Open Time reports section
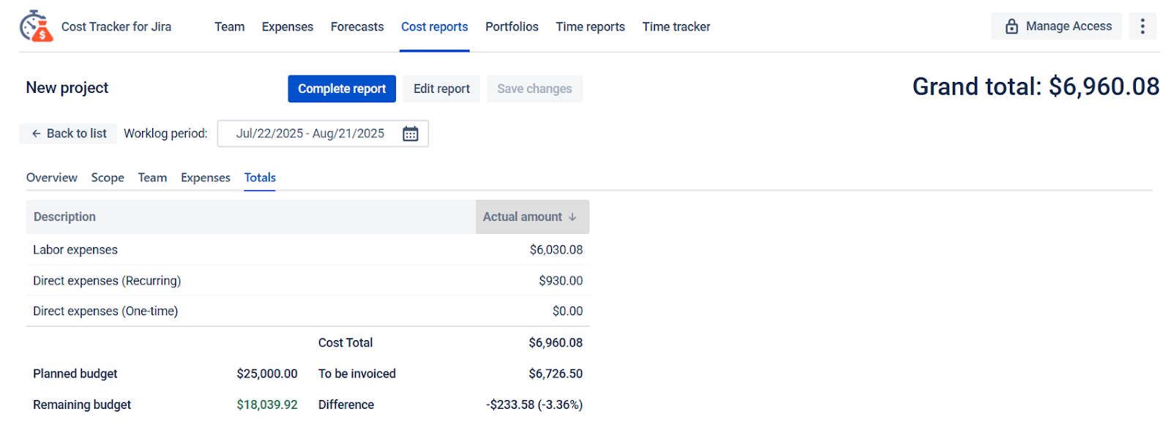1171x422 pixels. click(x=590, y=27)
